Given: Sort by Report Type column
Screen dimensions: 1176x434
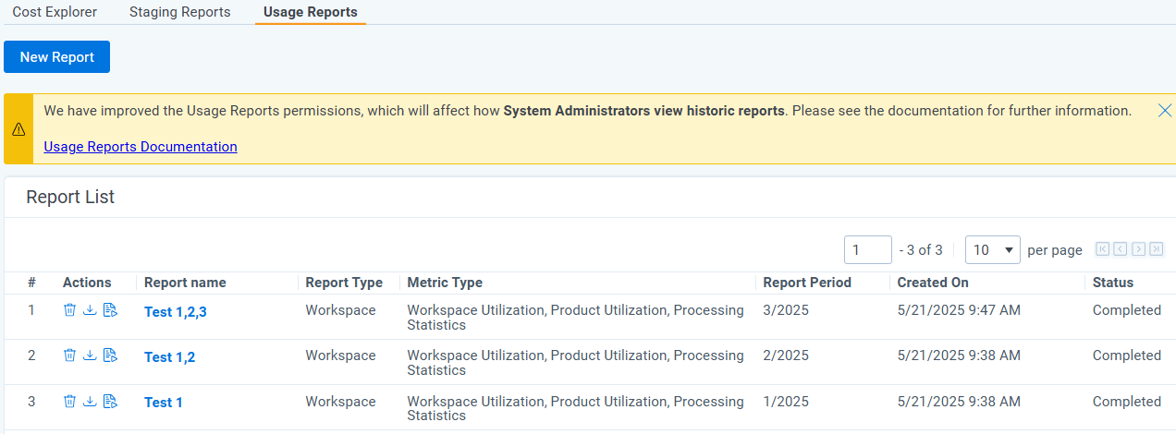Looking at the screenshot, I should click(x=344, y=283).
